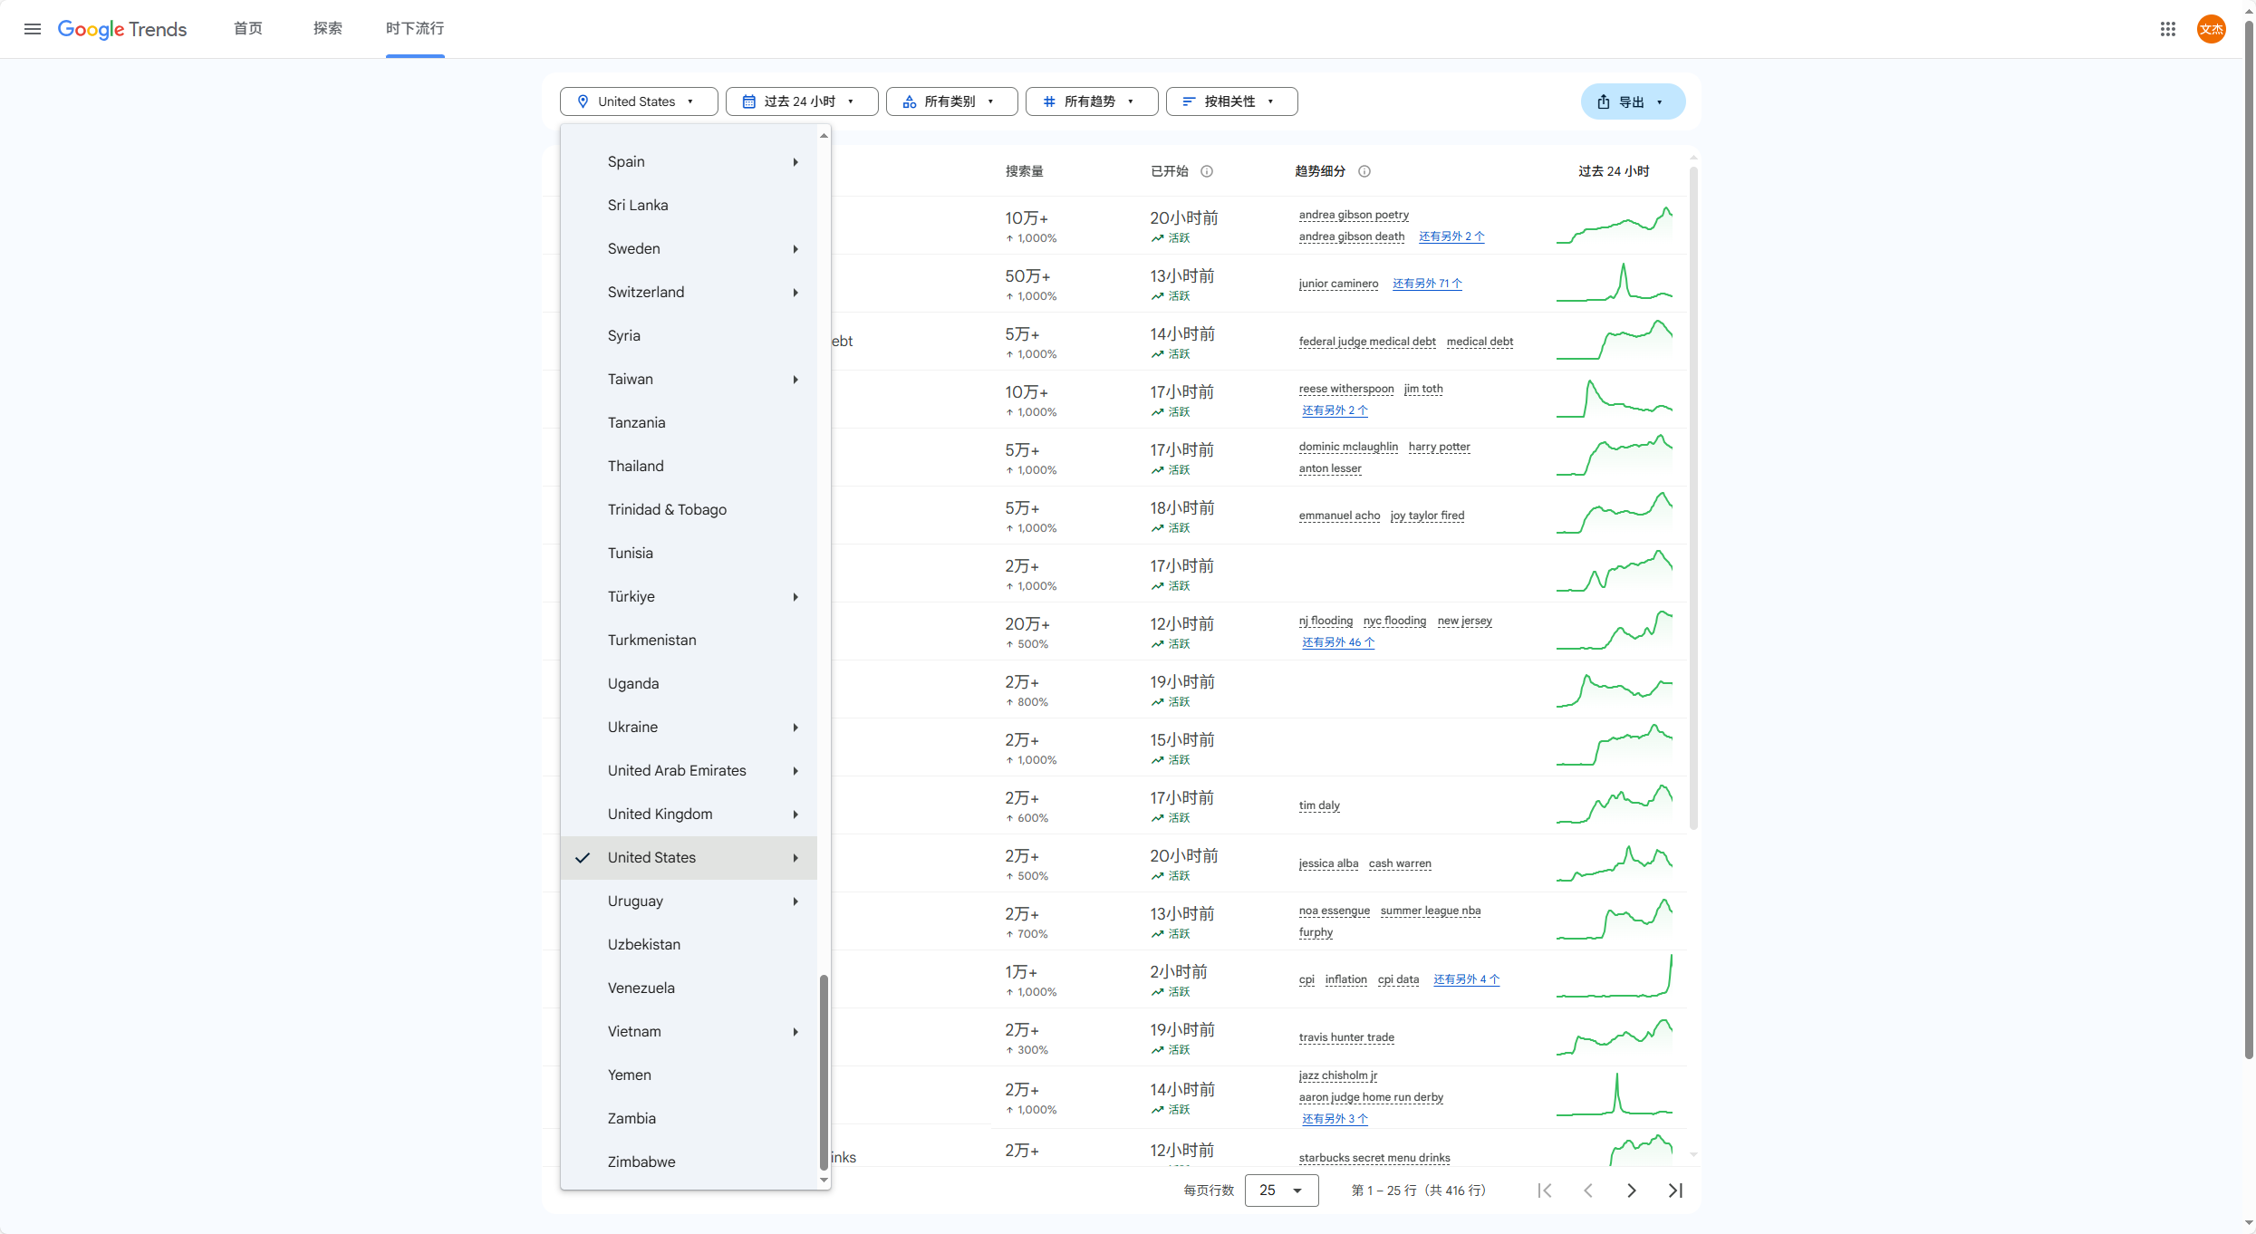Open the 导出 export menu
The height and width of the screenshot is (1234, 2256).
pyautogui.click(x=1633, y=101)
